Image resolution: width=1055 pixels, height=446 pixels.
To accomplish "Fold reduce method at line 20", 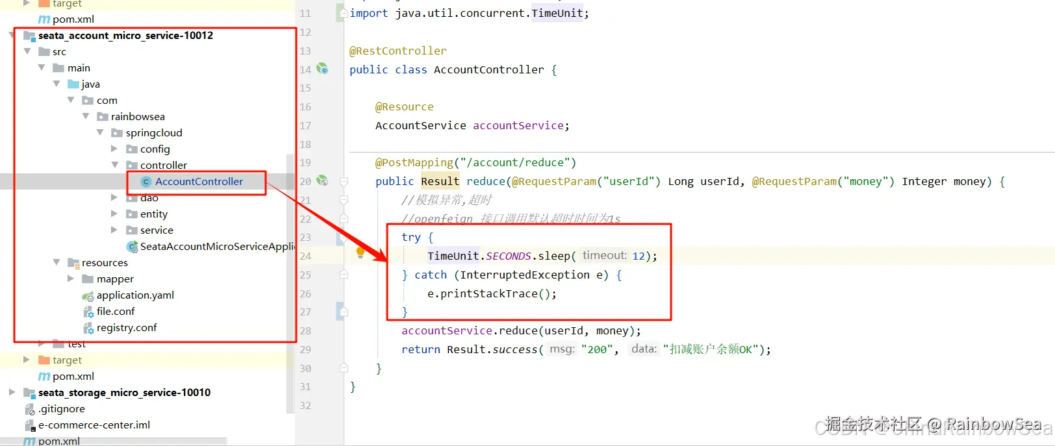I will (x=344, y=181).
